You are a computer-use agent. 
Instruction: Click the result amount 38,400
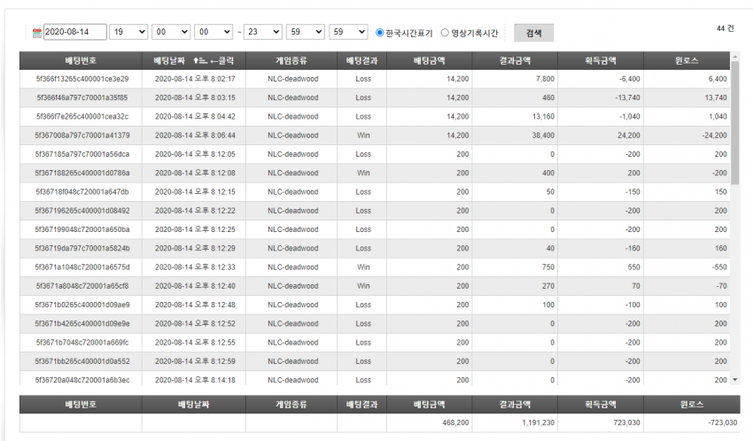tap(543, 135)
